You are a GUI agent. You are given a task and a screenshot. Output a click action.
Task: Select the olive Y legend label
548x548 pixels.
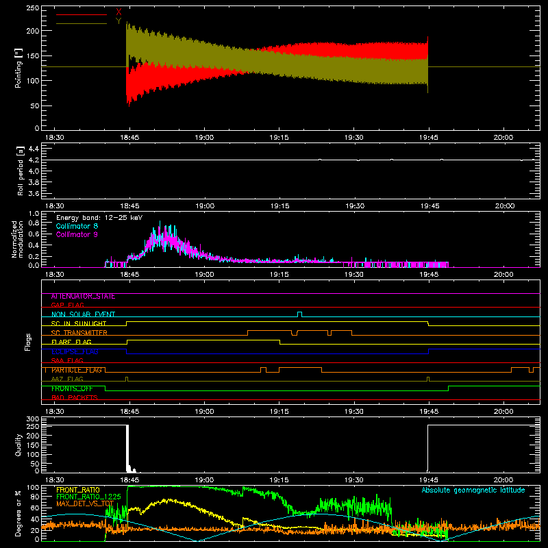[119, 21]
